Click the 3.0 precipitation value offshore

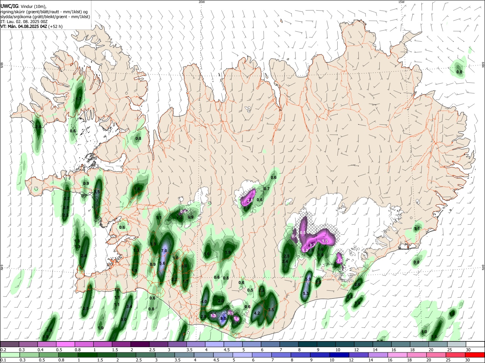[124, 320]
